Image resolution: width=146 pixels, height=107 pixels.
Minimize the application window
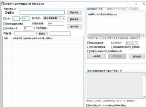click(x=128, y=4)
